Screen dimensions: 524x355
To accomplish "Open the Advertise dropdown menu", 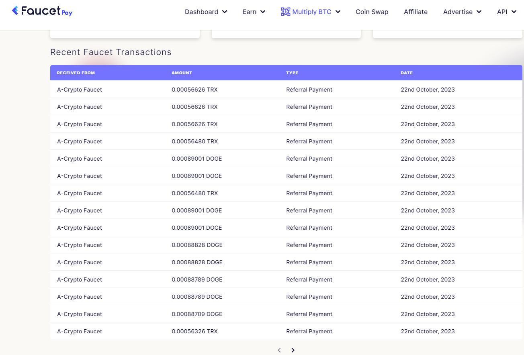I will point(462,12).
